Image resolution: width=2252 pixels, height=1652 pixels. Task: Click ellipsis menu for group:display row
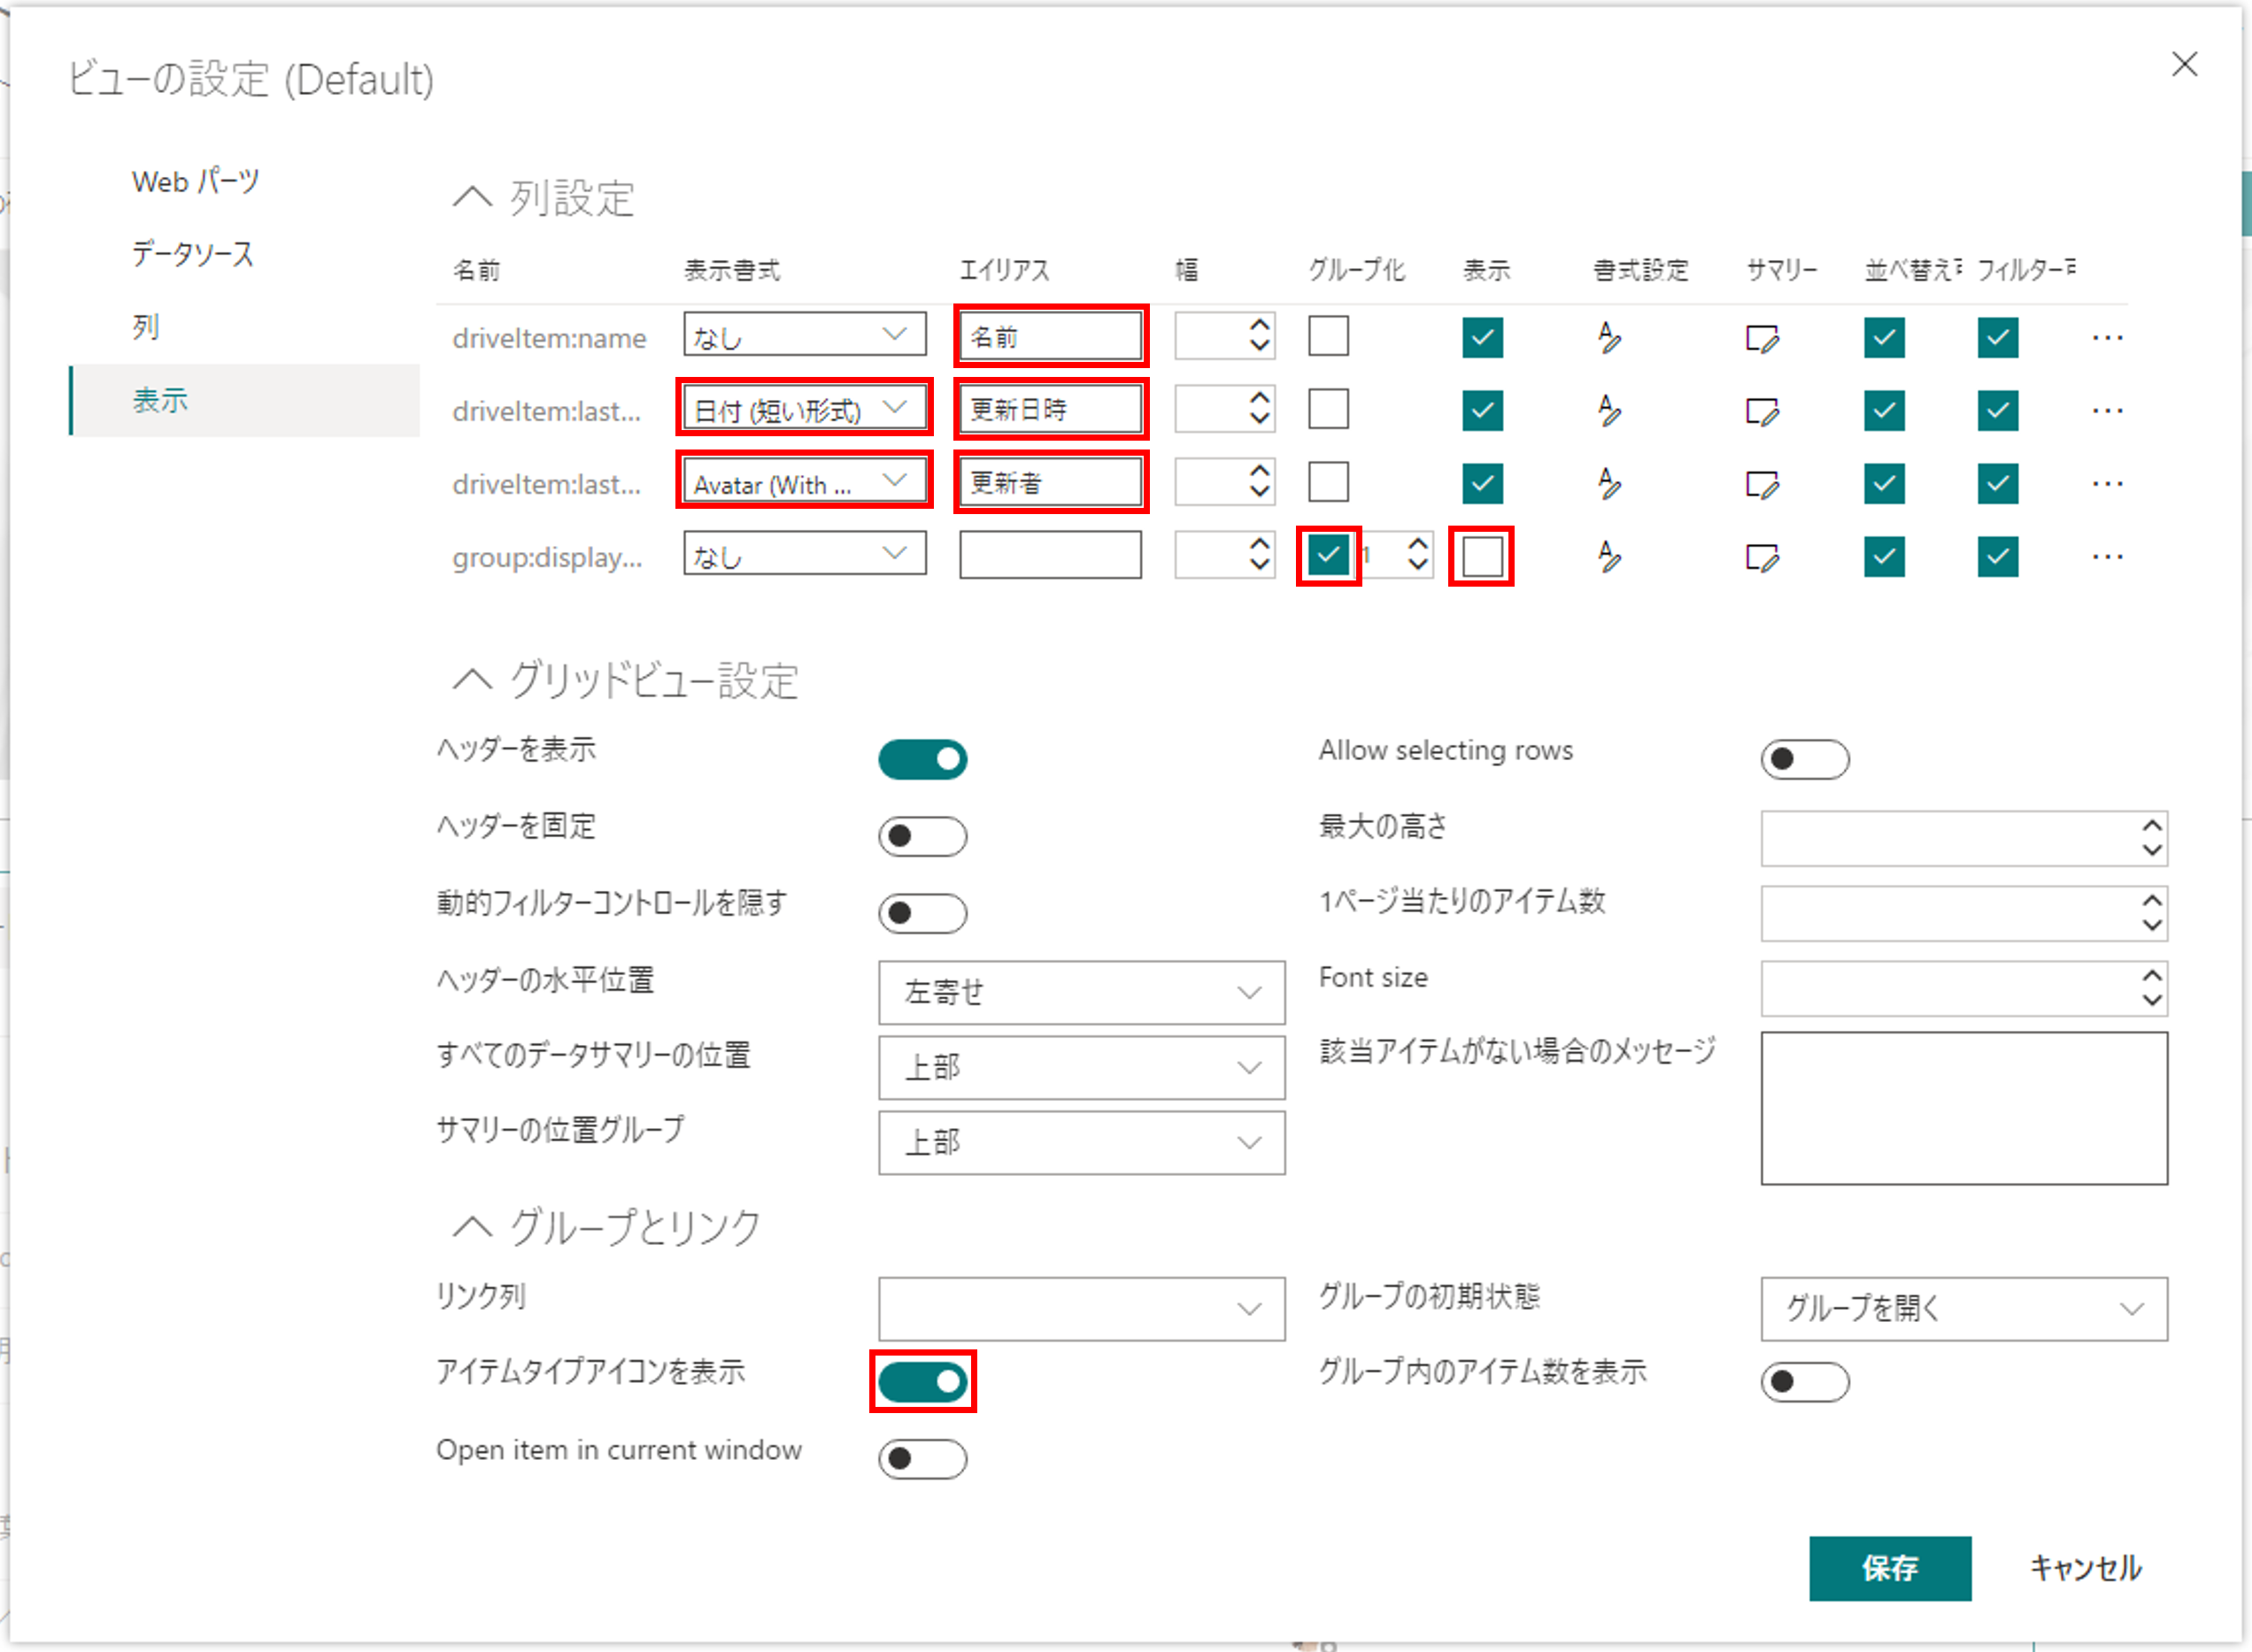point(2107,557)
